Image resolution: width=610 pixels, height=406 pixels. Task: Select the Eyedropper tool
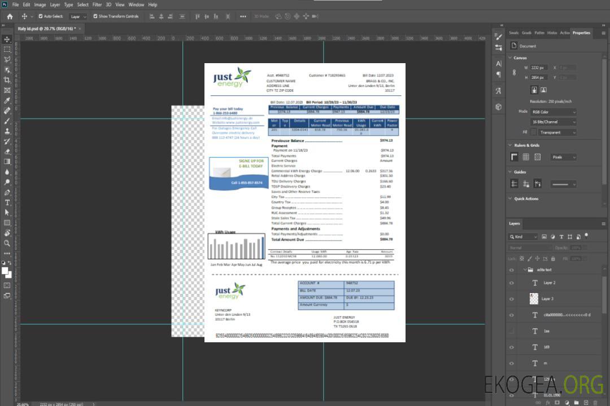tap(7, 100)
